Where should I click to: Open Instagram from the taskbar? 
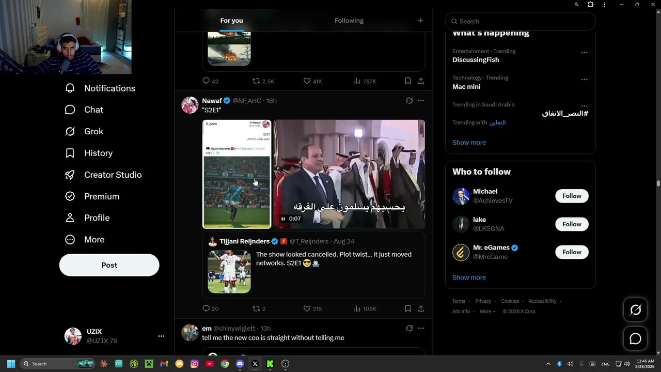194,364
